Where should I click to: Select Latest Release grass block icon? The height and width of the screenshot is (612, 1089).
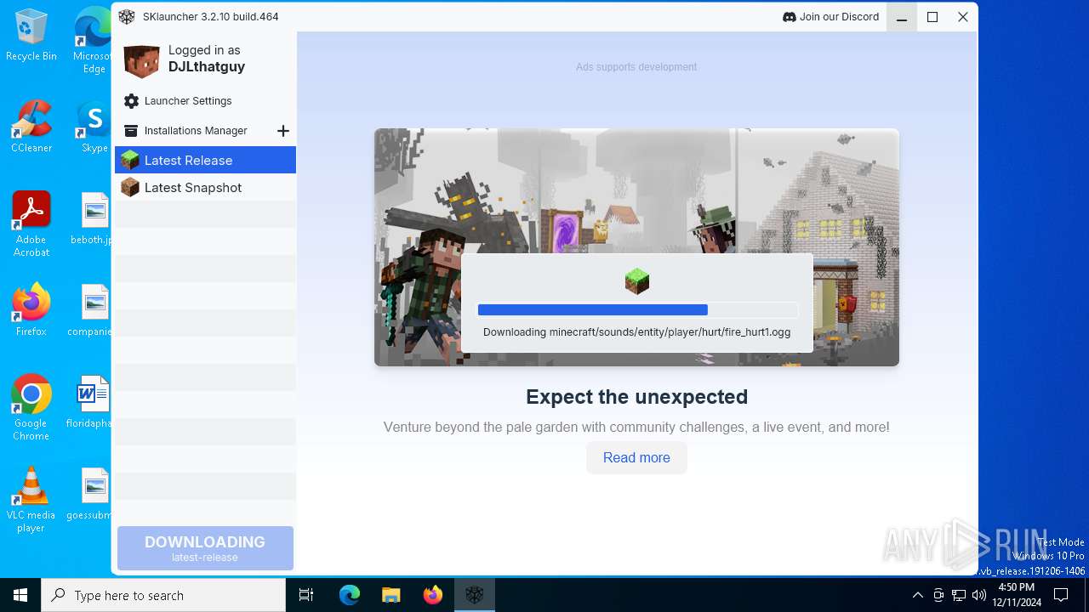(x=130, y=160)
